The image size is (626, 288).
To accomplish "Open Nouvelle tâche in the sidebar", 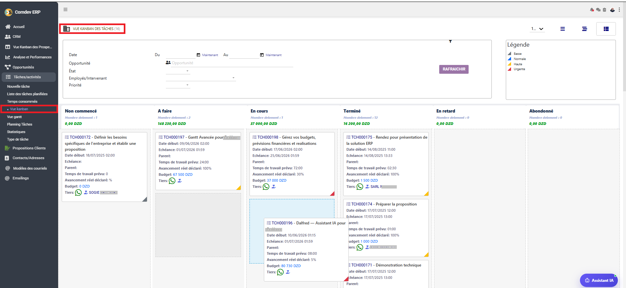I will click(18, 86).
